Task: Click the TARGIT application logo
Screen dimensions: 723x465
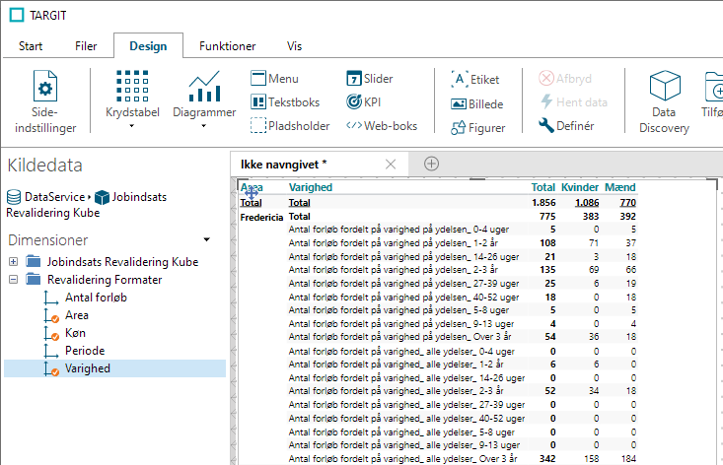Action: coord(17,15)
